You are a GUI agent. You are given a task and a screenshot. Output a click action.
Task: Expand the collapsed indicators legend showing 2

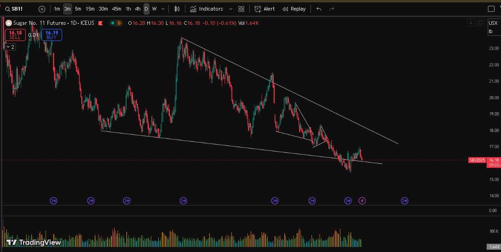coord(11,47)
